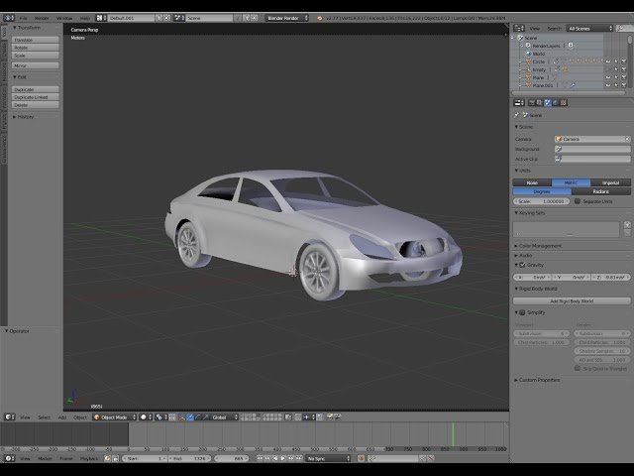Click the viewport shading sphere icon
Viewport: 634px width, 476px height.
pos(146,416)
